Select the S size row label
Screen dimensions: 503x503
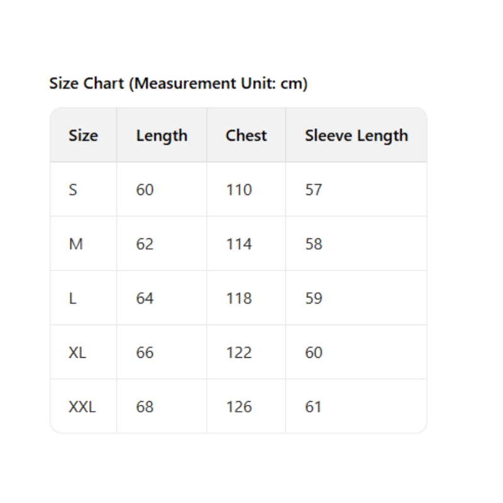tap(73, 190)
